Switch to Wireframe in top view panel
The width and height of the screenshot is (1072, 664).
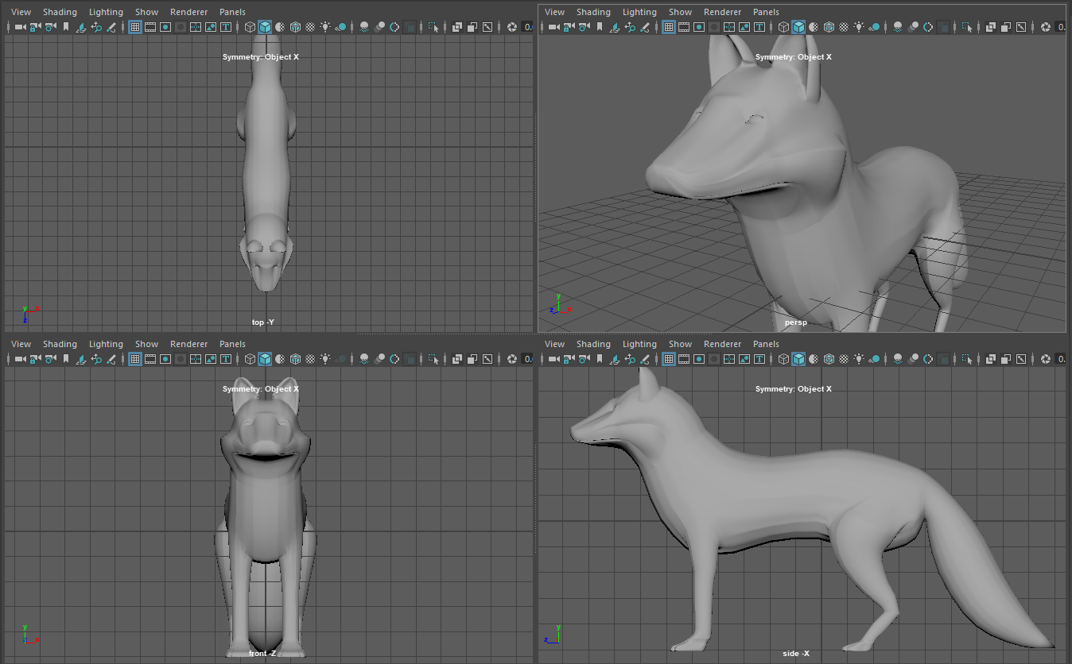[250, 27]
